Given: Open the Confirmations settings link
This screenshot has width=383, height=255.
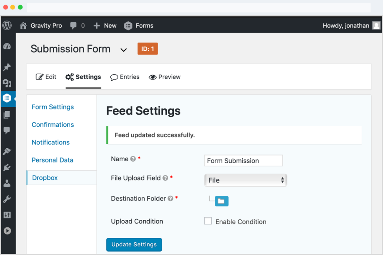Looking at the screenshot, I should pyautogui.click(x=52, y=124).
